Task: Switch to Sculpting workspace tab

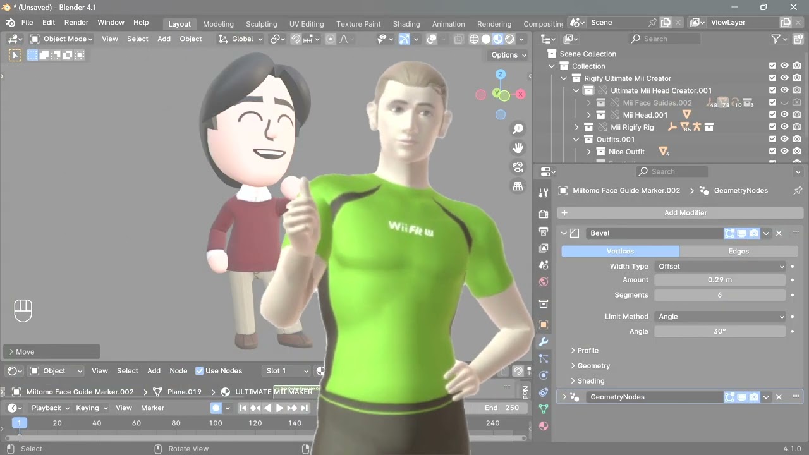Action: click(262, 24)
